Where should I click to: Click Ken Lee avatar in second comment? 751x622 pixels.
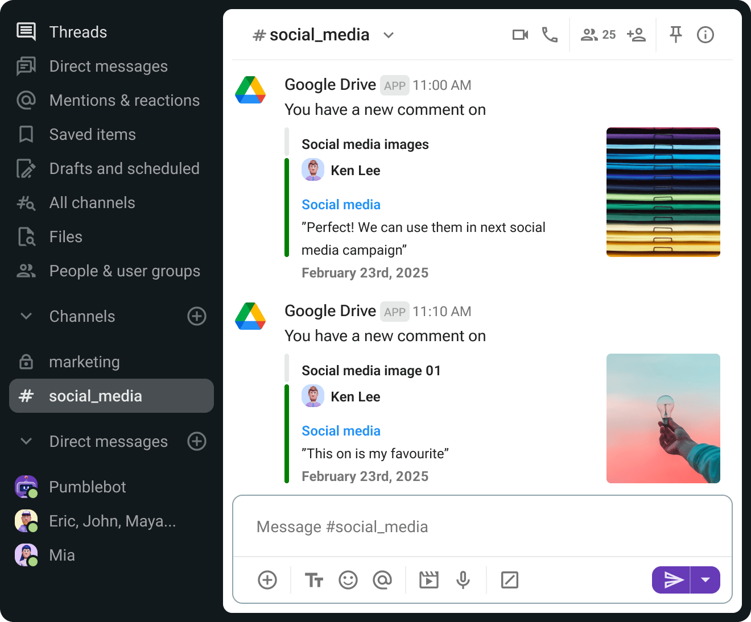(313, 396)
